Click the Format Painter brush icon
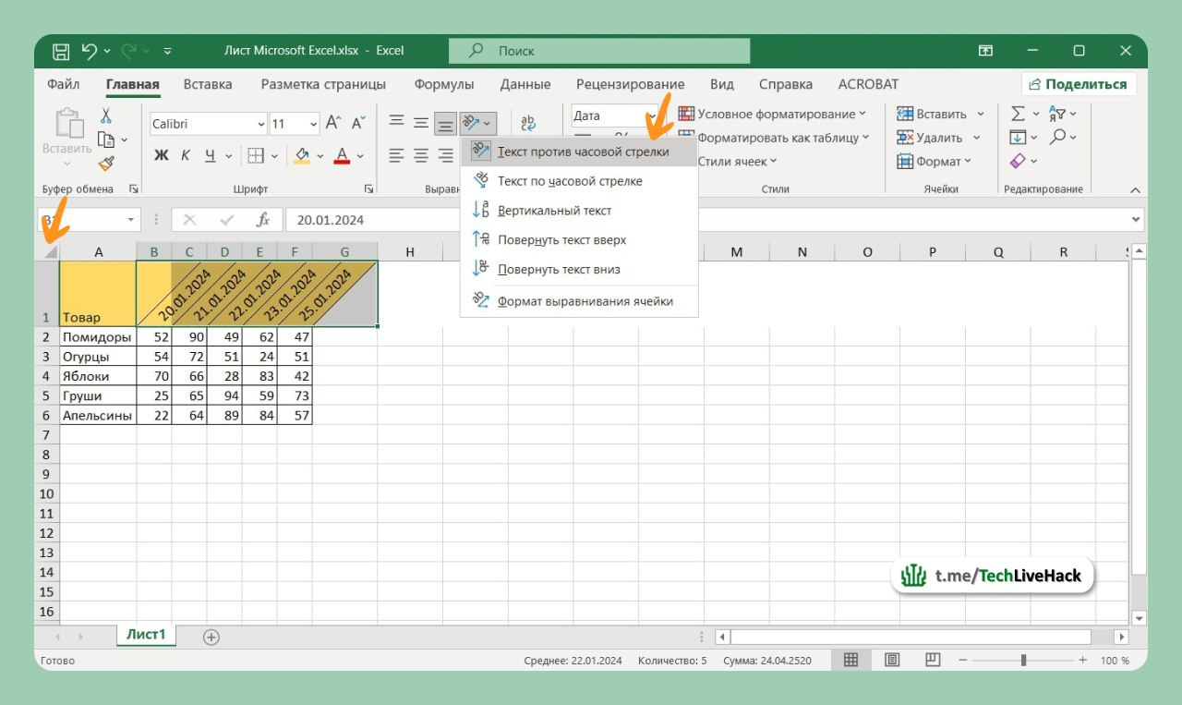This screenshot has height=705, width=1182. pyautogui.click(x=106, y=164)
